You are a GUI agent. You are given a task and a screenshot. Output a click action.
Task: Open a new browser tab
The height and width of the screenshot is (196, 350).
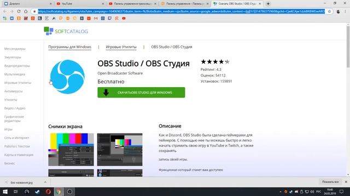pos(268,4)
